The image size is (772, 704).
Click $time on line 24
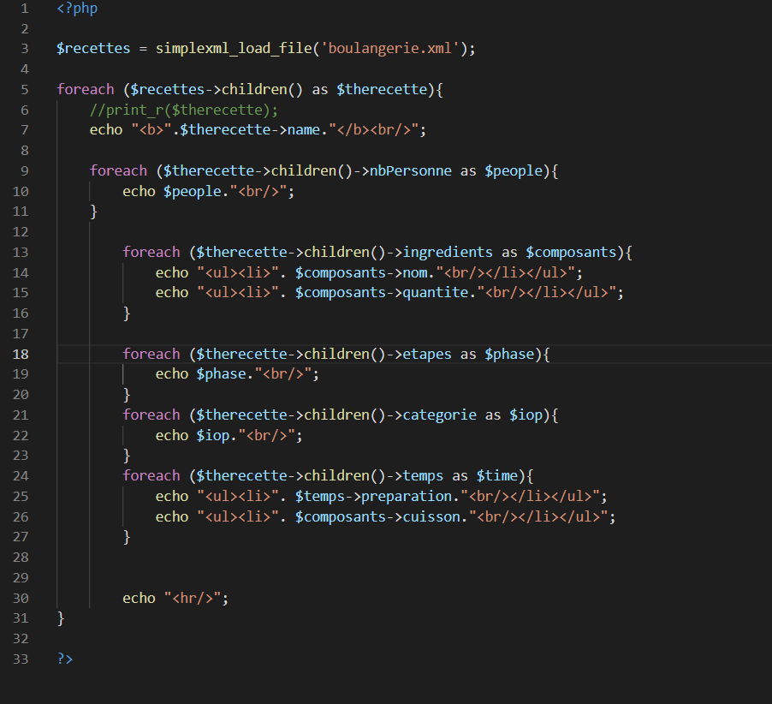496,476
